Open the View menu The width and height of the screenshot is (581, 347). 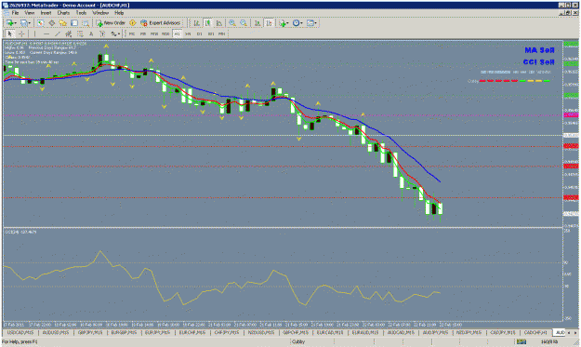pos(30,13)
